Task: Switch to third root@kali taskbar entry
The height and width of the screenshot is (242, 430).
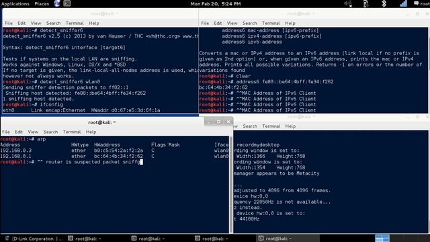Action: pos(212,239)
